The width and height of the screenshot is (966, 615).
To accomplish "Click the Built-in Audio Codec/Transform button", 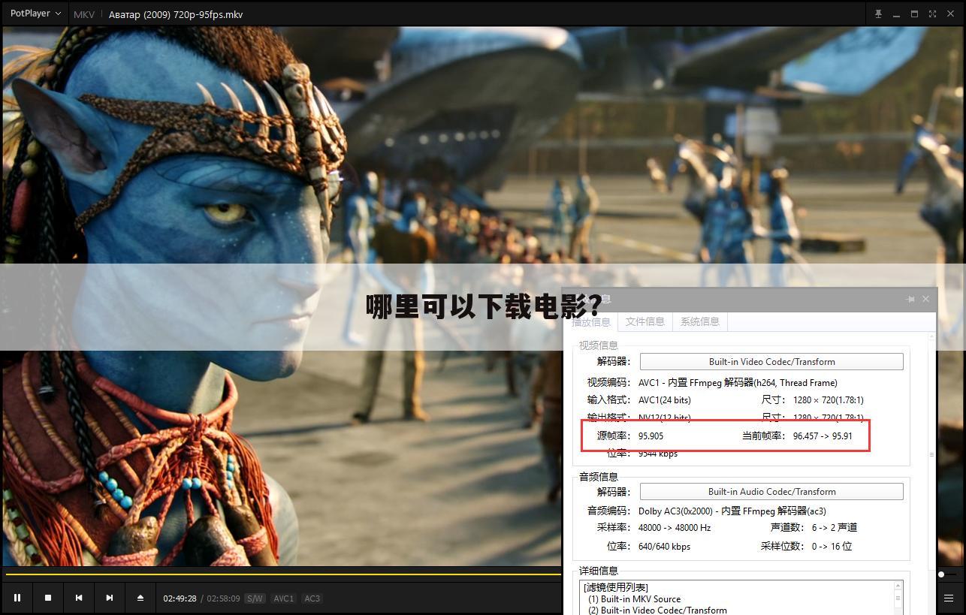I will tap(771, 491).
